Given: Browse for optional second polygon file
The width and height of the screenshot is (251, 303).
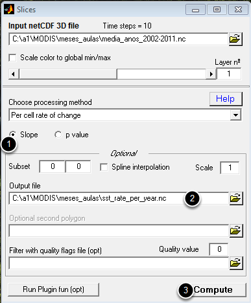Looking at the screenshot, I should point(236,230).
